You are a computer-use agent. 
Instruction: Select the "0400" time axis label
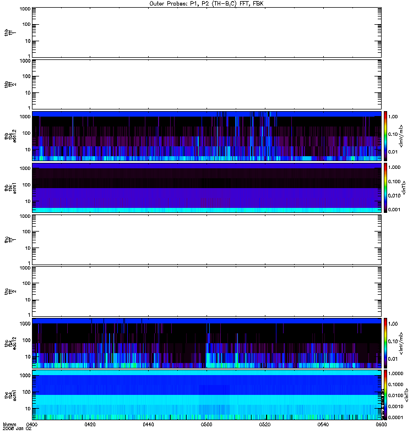32,424
